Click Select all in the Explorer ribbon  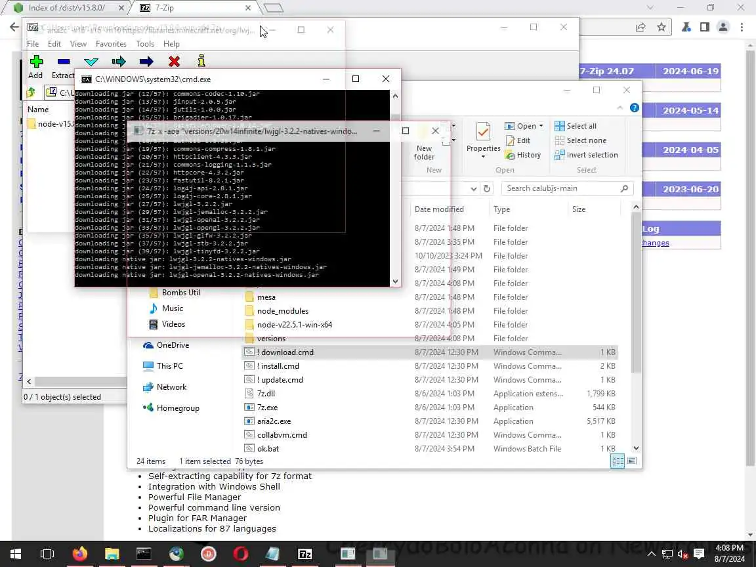(576, 126)
